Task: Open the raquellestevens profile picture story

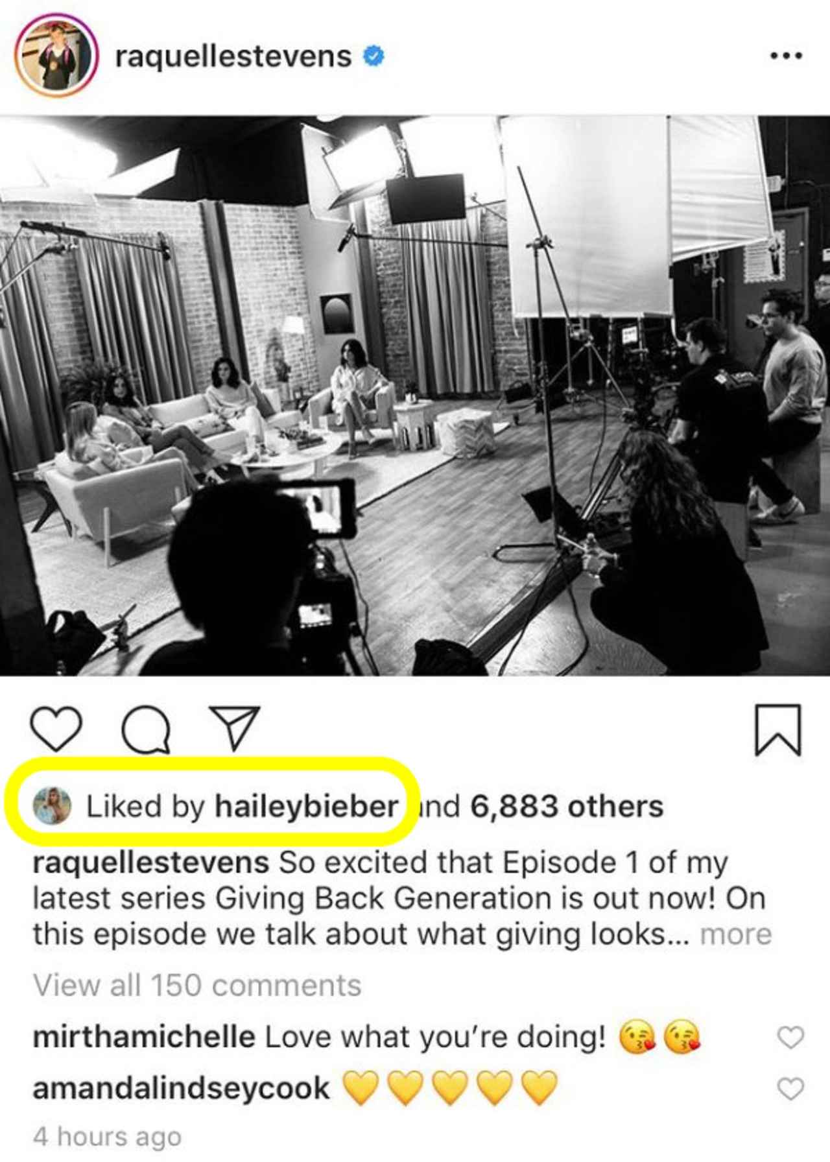Action: pos(56,58)
